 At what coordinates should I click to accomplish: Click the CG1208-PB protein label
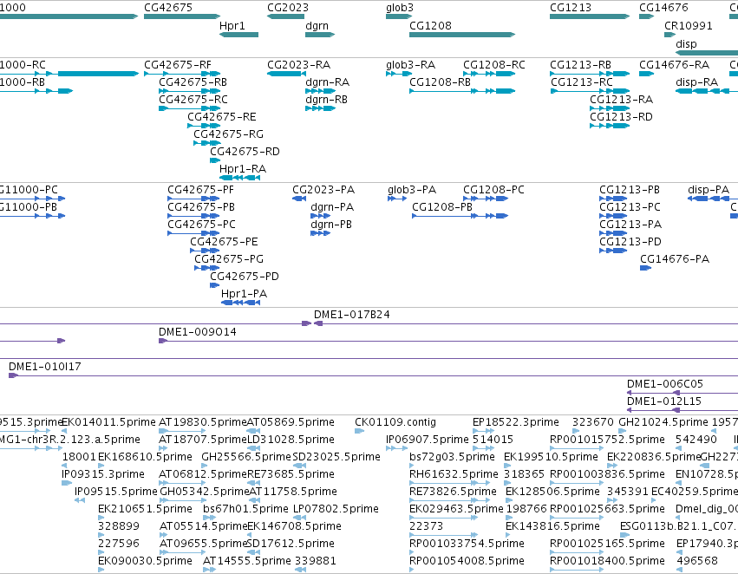tap(442, 207)
